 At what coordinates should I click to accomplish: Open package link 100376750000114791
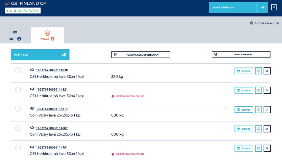52,148
